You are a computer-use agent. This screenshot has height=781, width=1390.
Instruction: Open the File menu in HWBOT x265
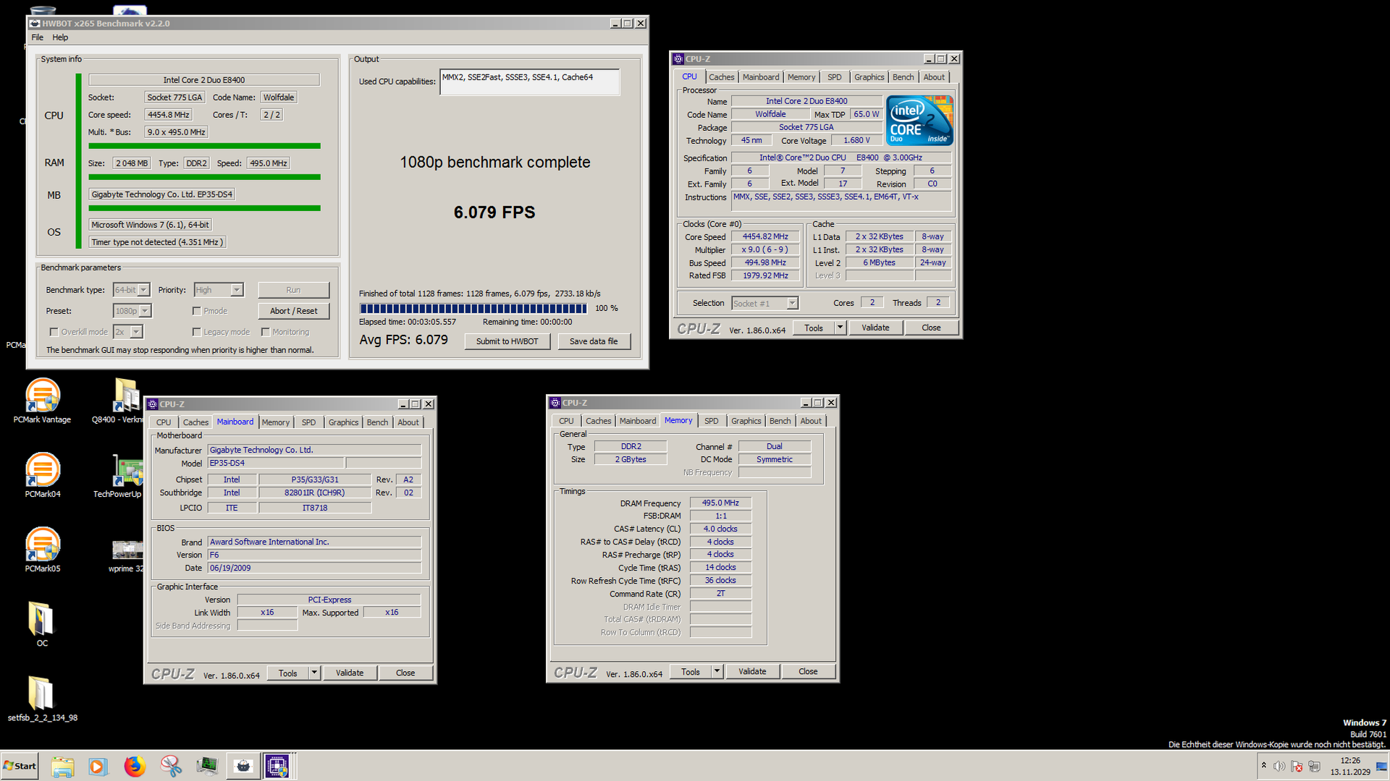click(x=38, y=38)
